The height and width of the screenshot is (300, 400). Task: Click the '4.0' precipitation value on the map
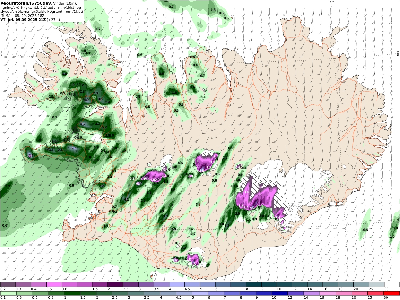coord(87,100)
